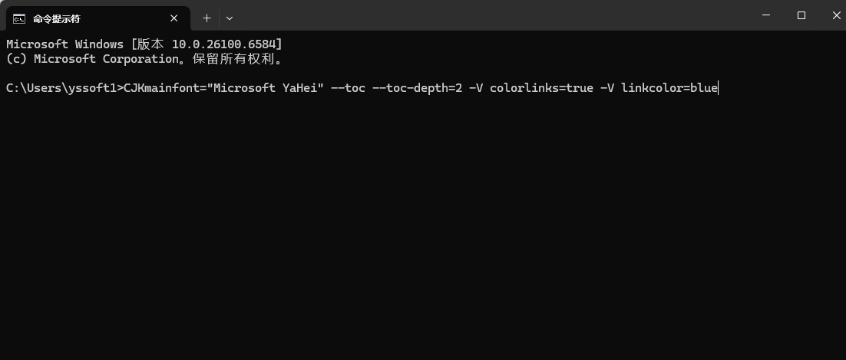Close the 命令提示符 tab
The width and height of the screenshot is (846, 360).
point(175,18)
